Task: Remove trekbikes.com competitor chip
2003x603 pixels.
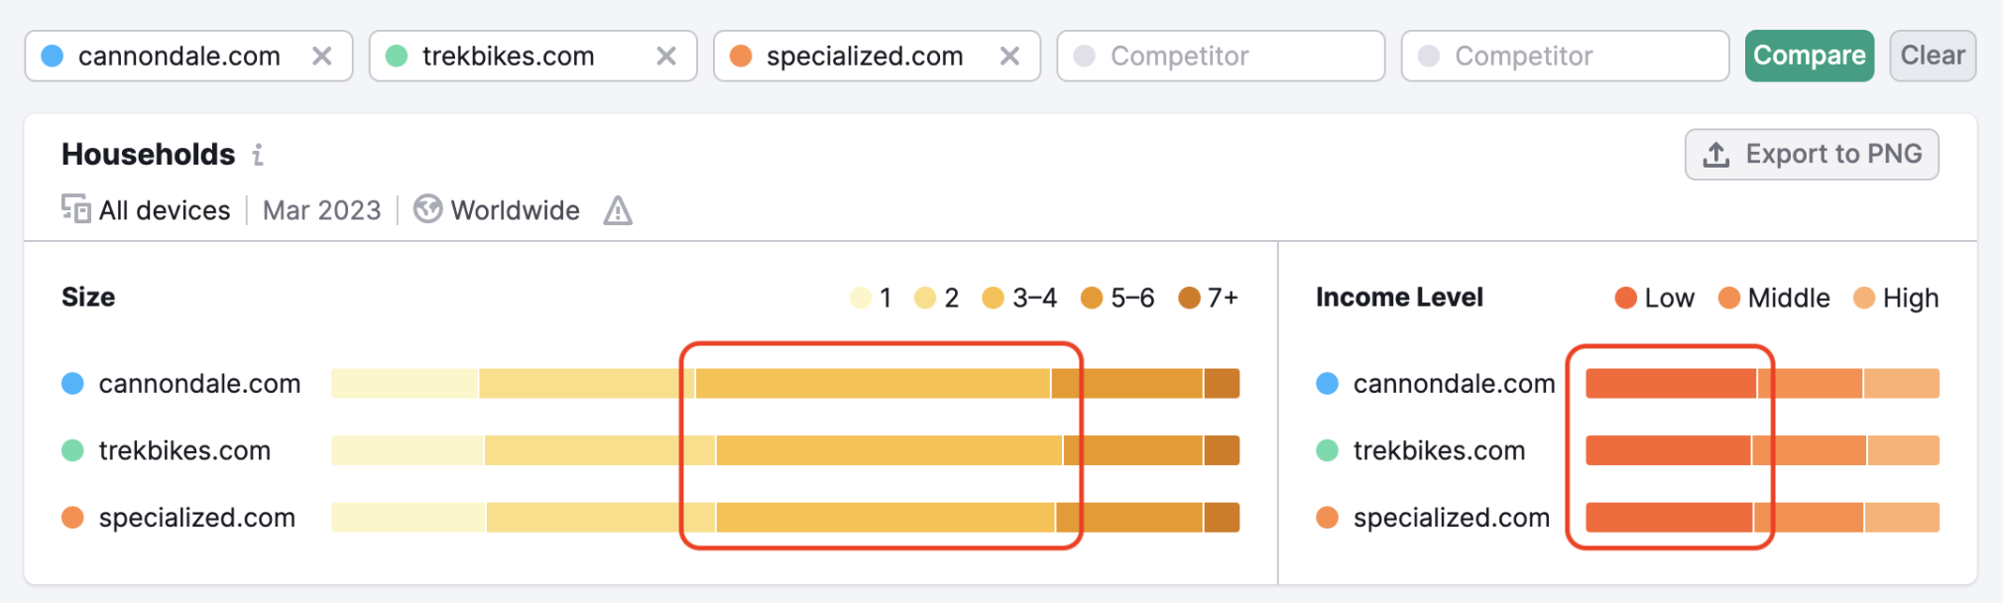Action: tap(665, 56)
